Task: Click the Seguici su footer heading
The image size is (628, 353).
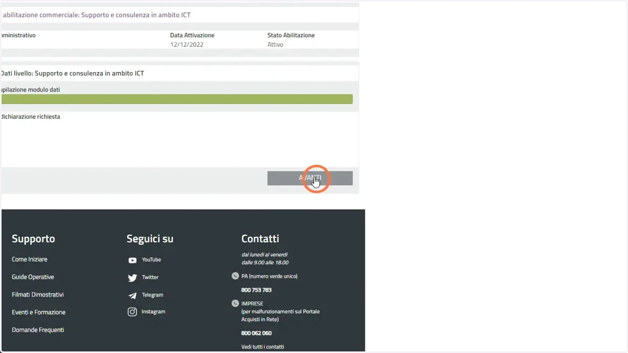Action: pyautogui.click(x=150, y=239)
